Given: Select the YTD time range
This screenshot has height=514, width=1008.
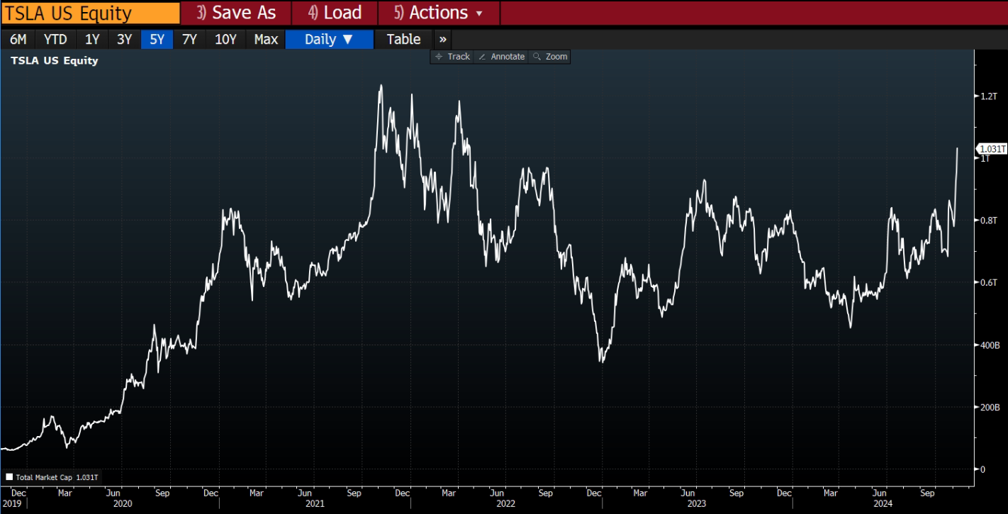Looking at the screenshot, I should tap(56, 40).
